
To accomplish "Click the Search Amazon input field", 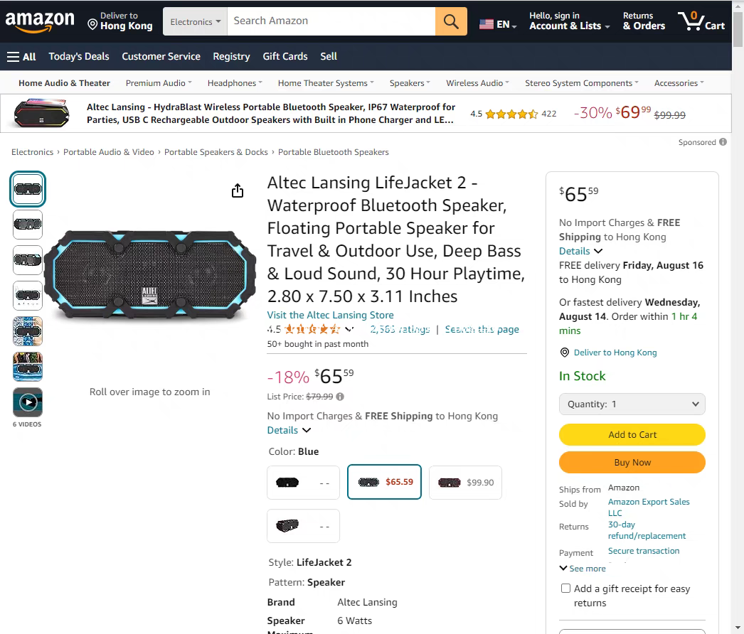I will coord(331,21).
